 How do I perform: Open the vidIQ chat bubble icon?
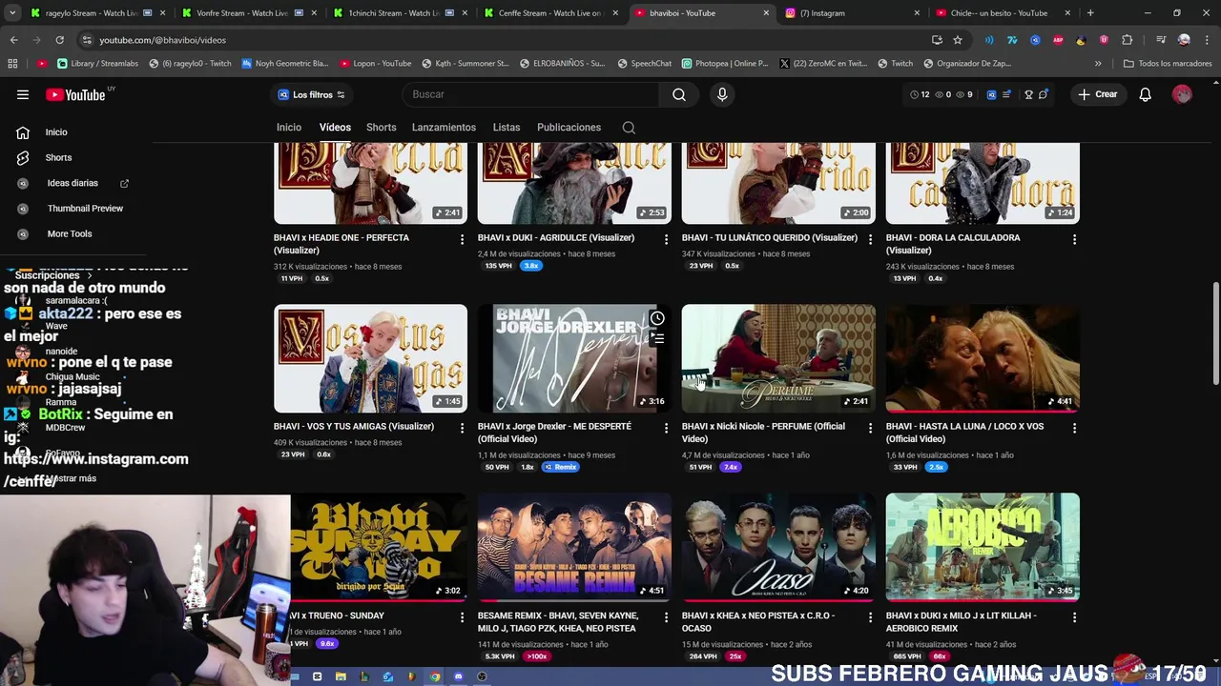tap(1043, 94)
